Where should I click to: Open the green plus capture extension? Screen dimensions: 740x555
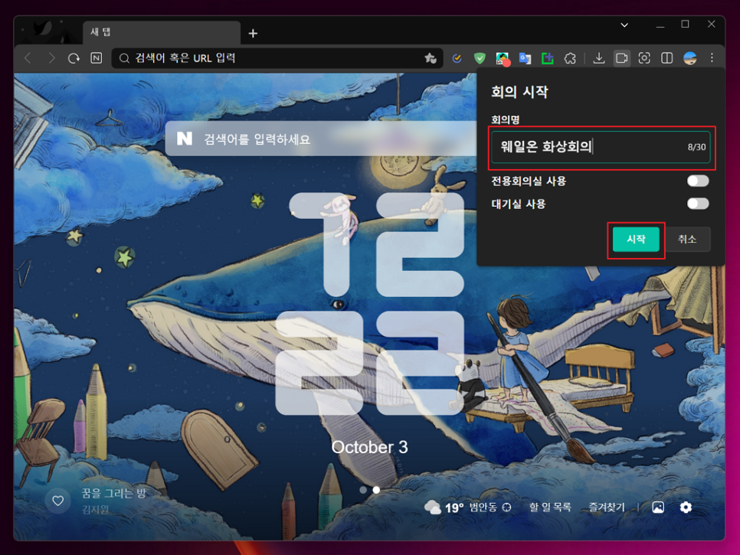point(548,58)
